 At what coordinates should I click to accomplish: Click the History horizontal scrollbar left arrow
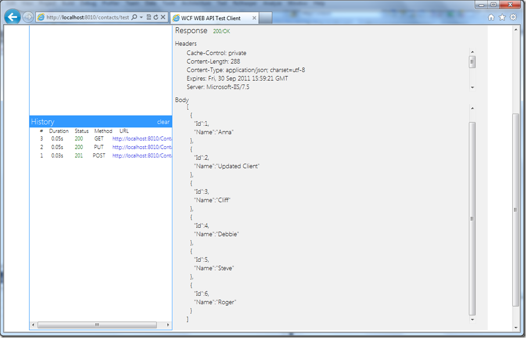[x=33, y=325]
